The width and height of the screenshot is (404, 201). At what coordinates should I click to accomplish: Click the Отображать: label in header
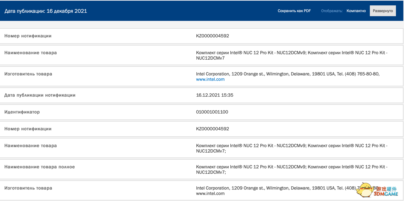[332, 11]
